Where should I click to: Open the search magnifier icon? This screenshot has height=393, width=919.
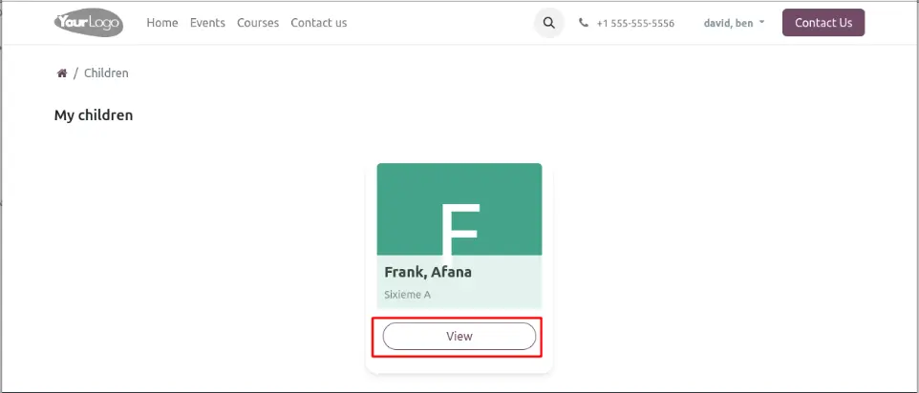tap(548, 23)
